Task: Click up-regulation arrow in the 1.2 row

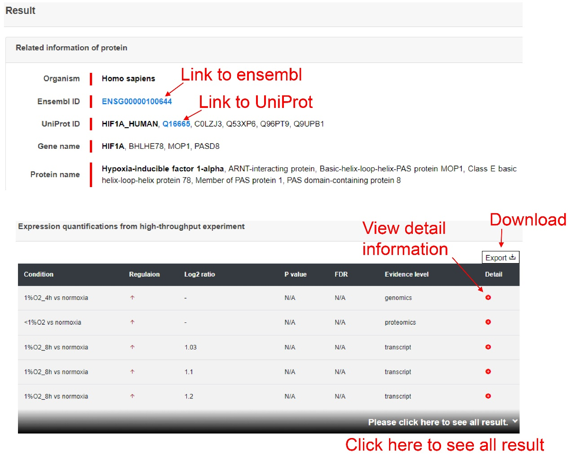Action: [133, 396]
